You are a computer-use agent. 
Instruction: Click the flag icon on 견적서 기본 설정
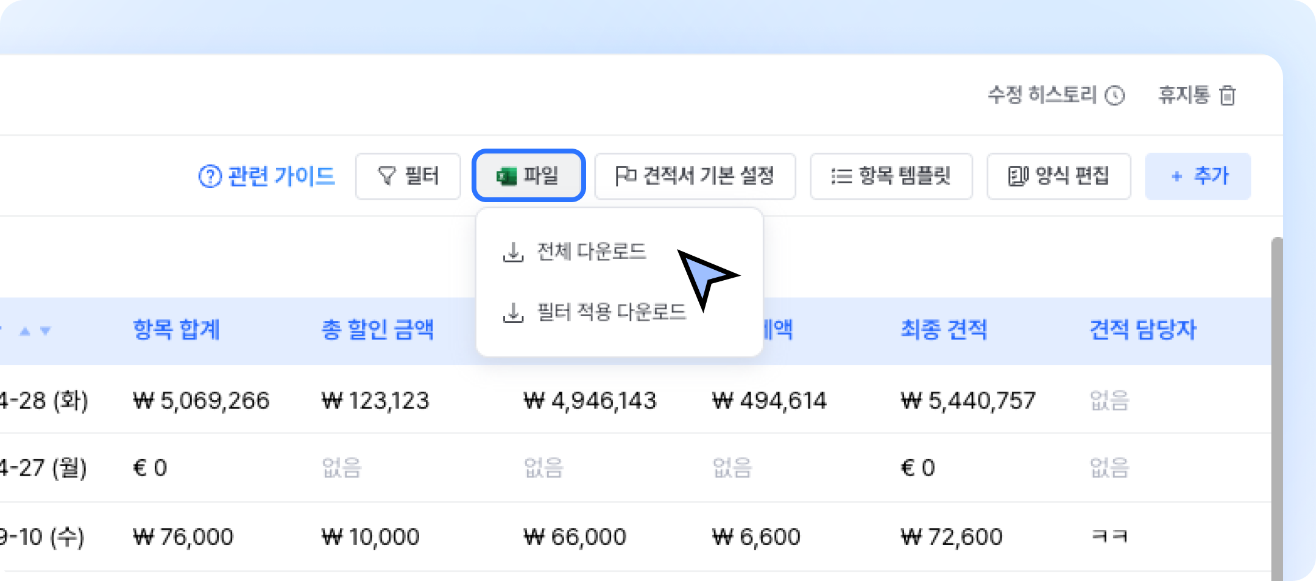click(626, 176)
